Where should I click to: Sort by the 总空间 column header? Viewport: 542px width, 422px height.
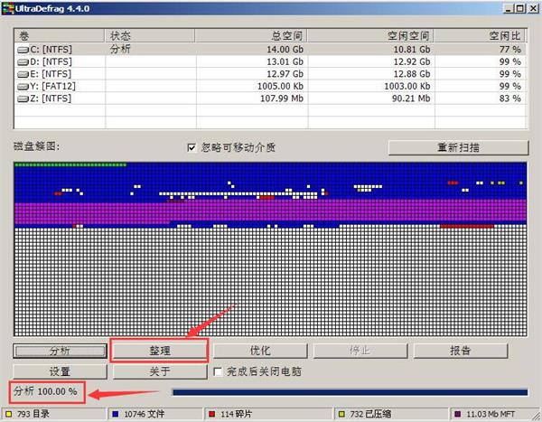pos(251,35)
